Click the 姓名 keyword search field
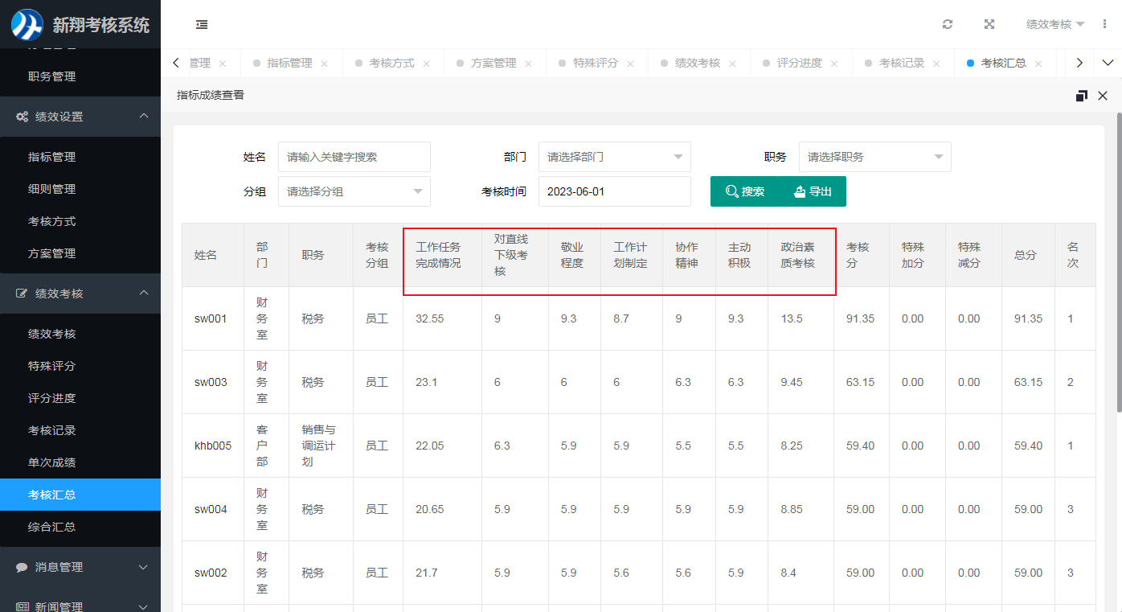This screenshot has width=1122, height=612. point(354,157)
